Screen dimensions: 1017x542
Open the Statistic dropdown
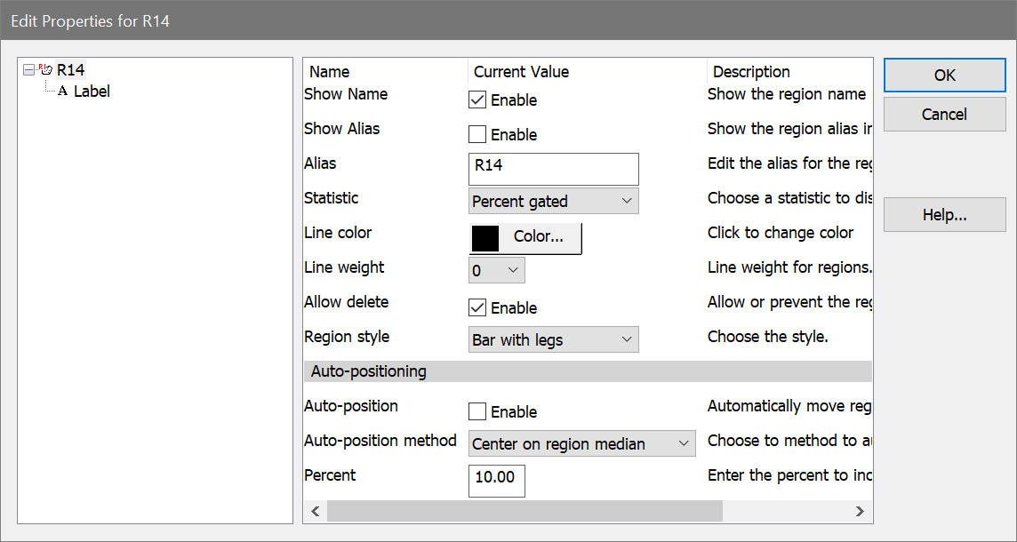(553, 202)
